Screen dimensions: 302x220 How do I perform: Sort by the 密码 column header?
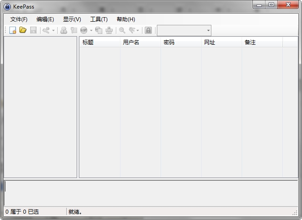point(181,42)
